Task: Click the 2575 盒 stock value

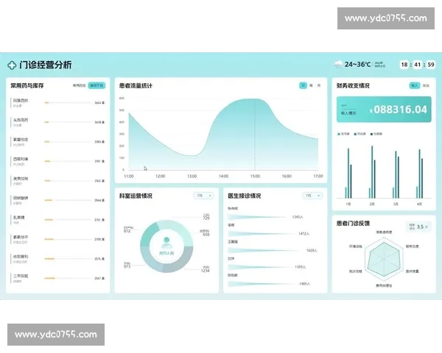Action: click(99, 259)
